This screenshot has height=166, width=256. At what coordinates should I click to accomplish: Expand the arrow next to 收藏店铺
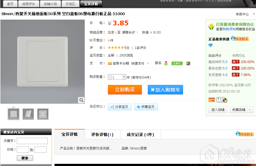click(249, 110)
